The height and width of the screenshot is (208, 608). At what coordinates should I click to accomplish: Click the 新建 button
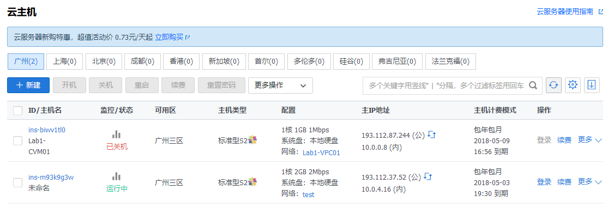tap(28, 85)
